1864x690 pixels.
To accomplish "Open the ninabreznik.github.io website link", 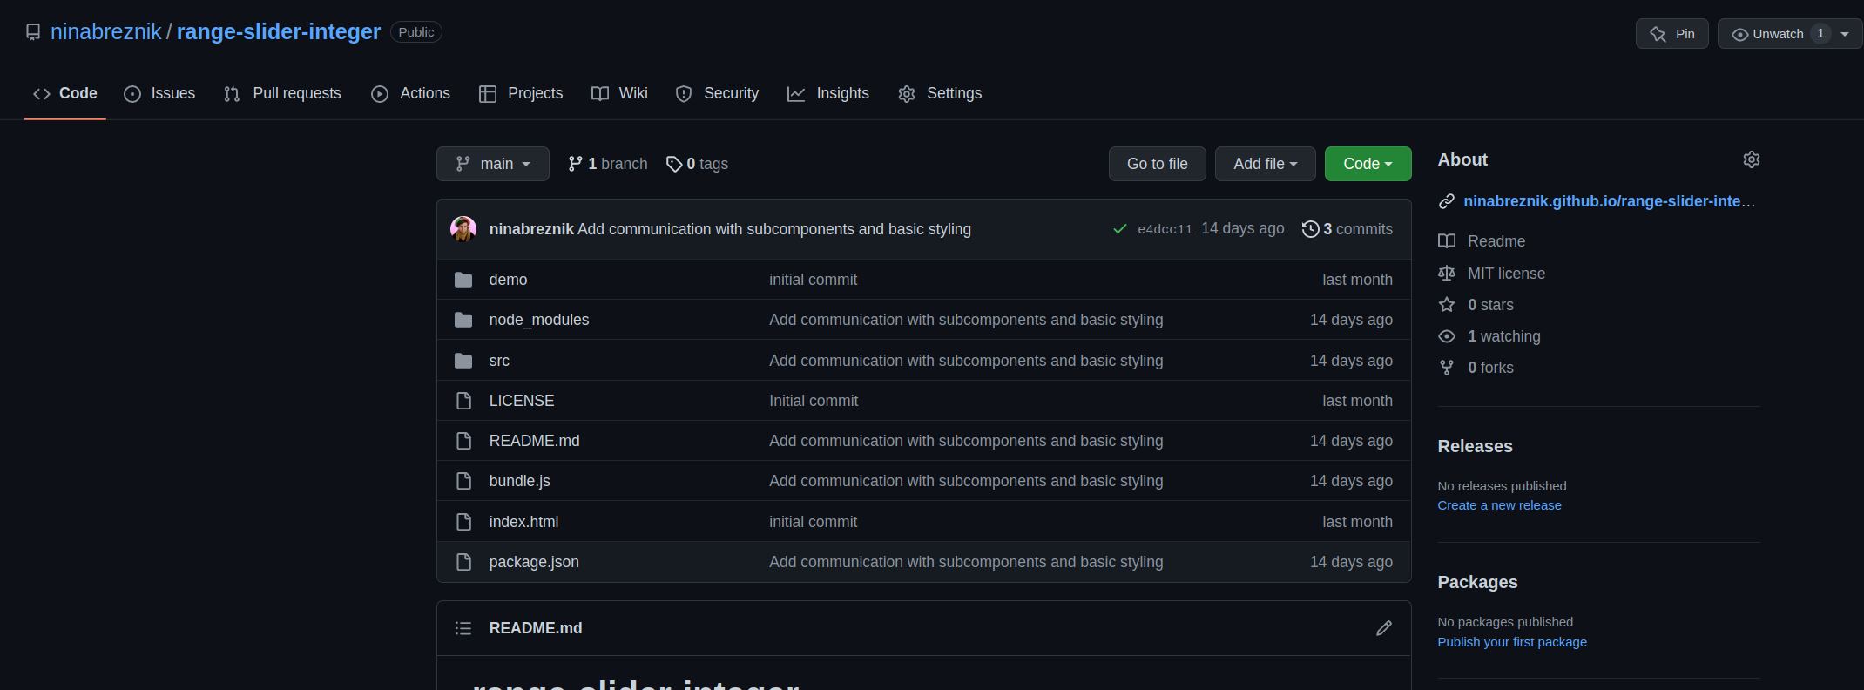I will tap(1609, 201).
